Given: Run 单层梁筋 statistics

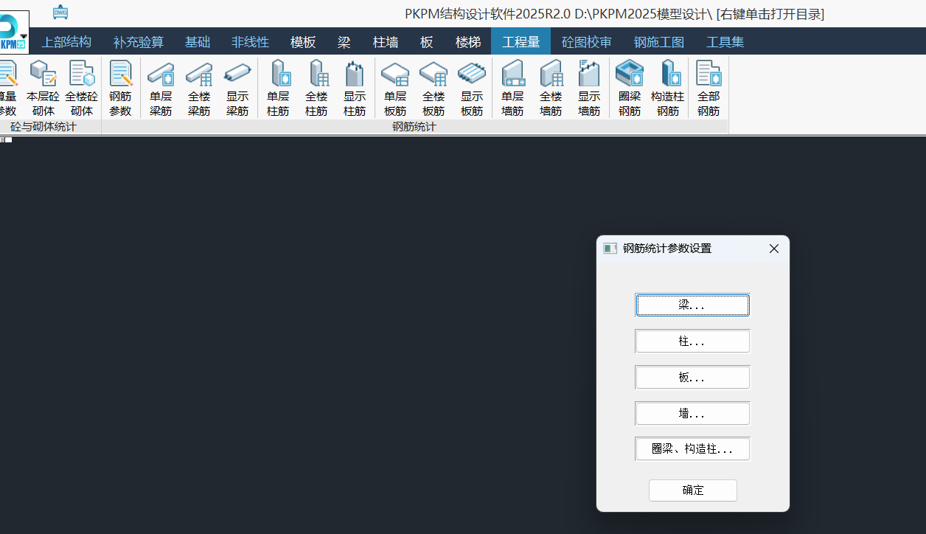Looking at the screenshot, I should pyautogui.click(x=161, y=88).
